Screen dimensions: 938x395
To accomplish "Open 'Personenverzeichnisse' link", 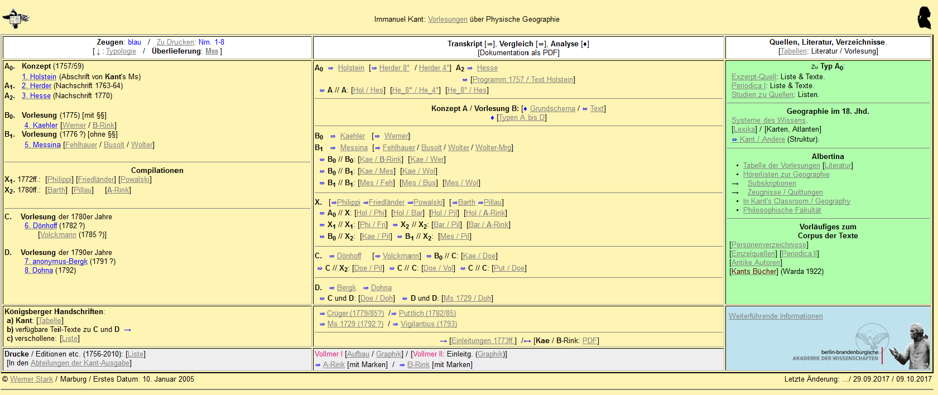I will point(768,245).
